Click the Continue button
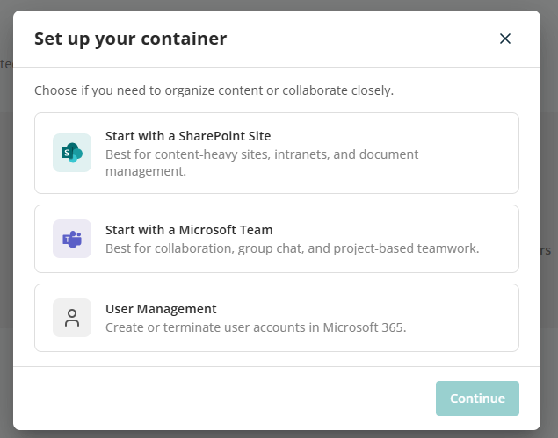The image size is (558, 438). (x=477, y=399)
